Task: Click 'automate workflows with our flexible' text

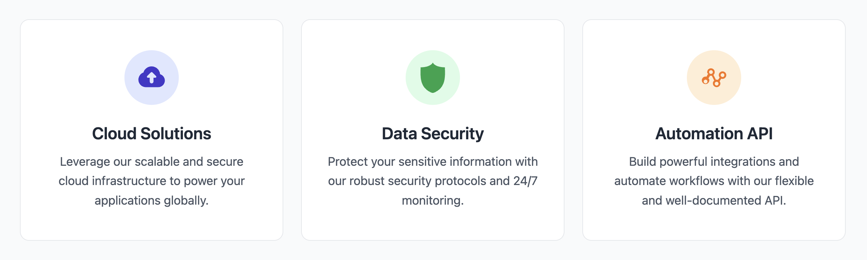Action: click(714, 181)
